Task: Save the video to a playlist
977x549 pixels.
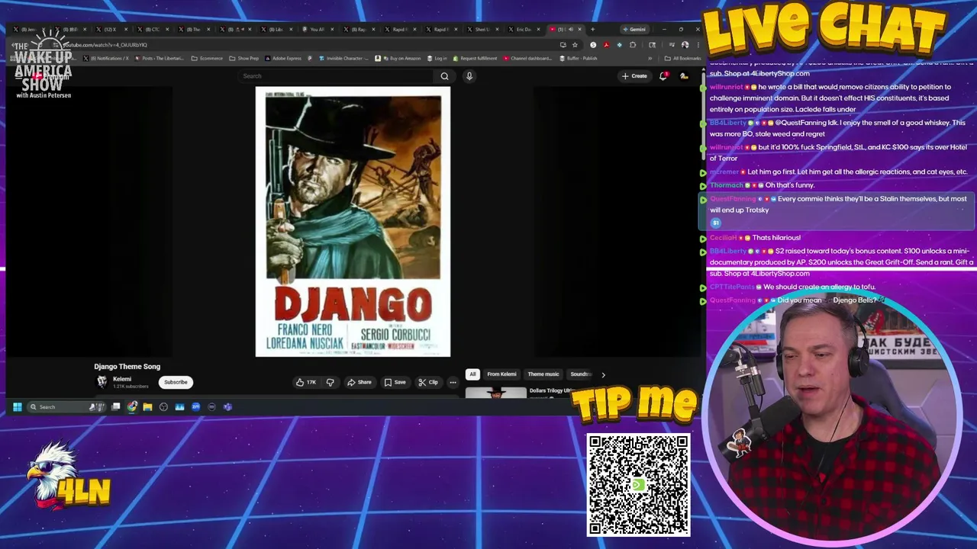Action: (x=395, y=382)
